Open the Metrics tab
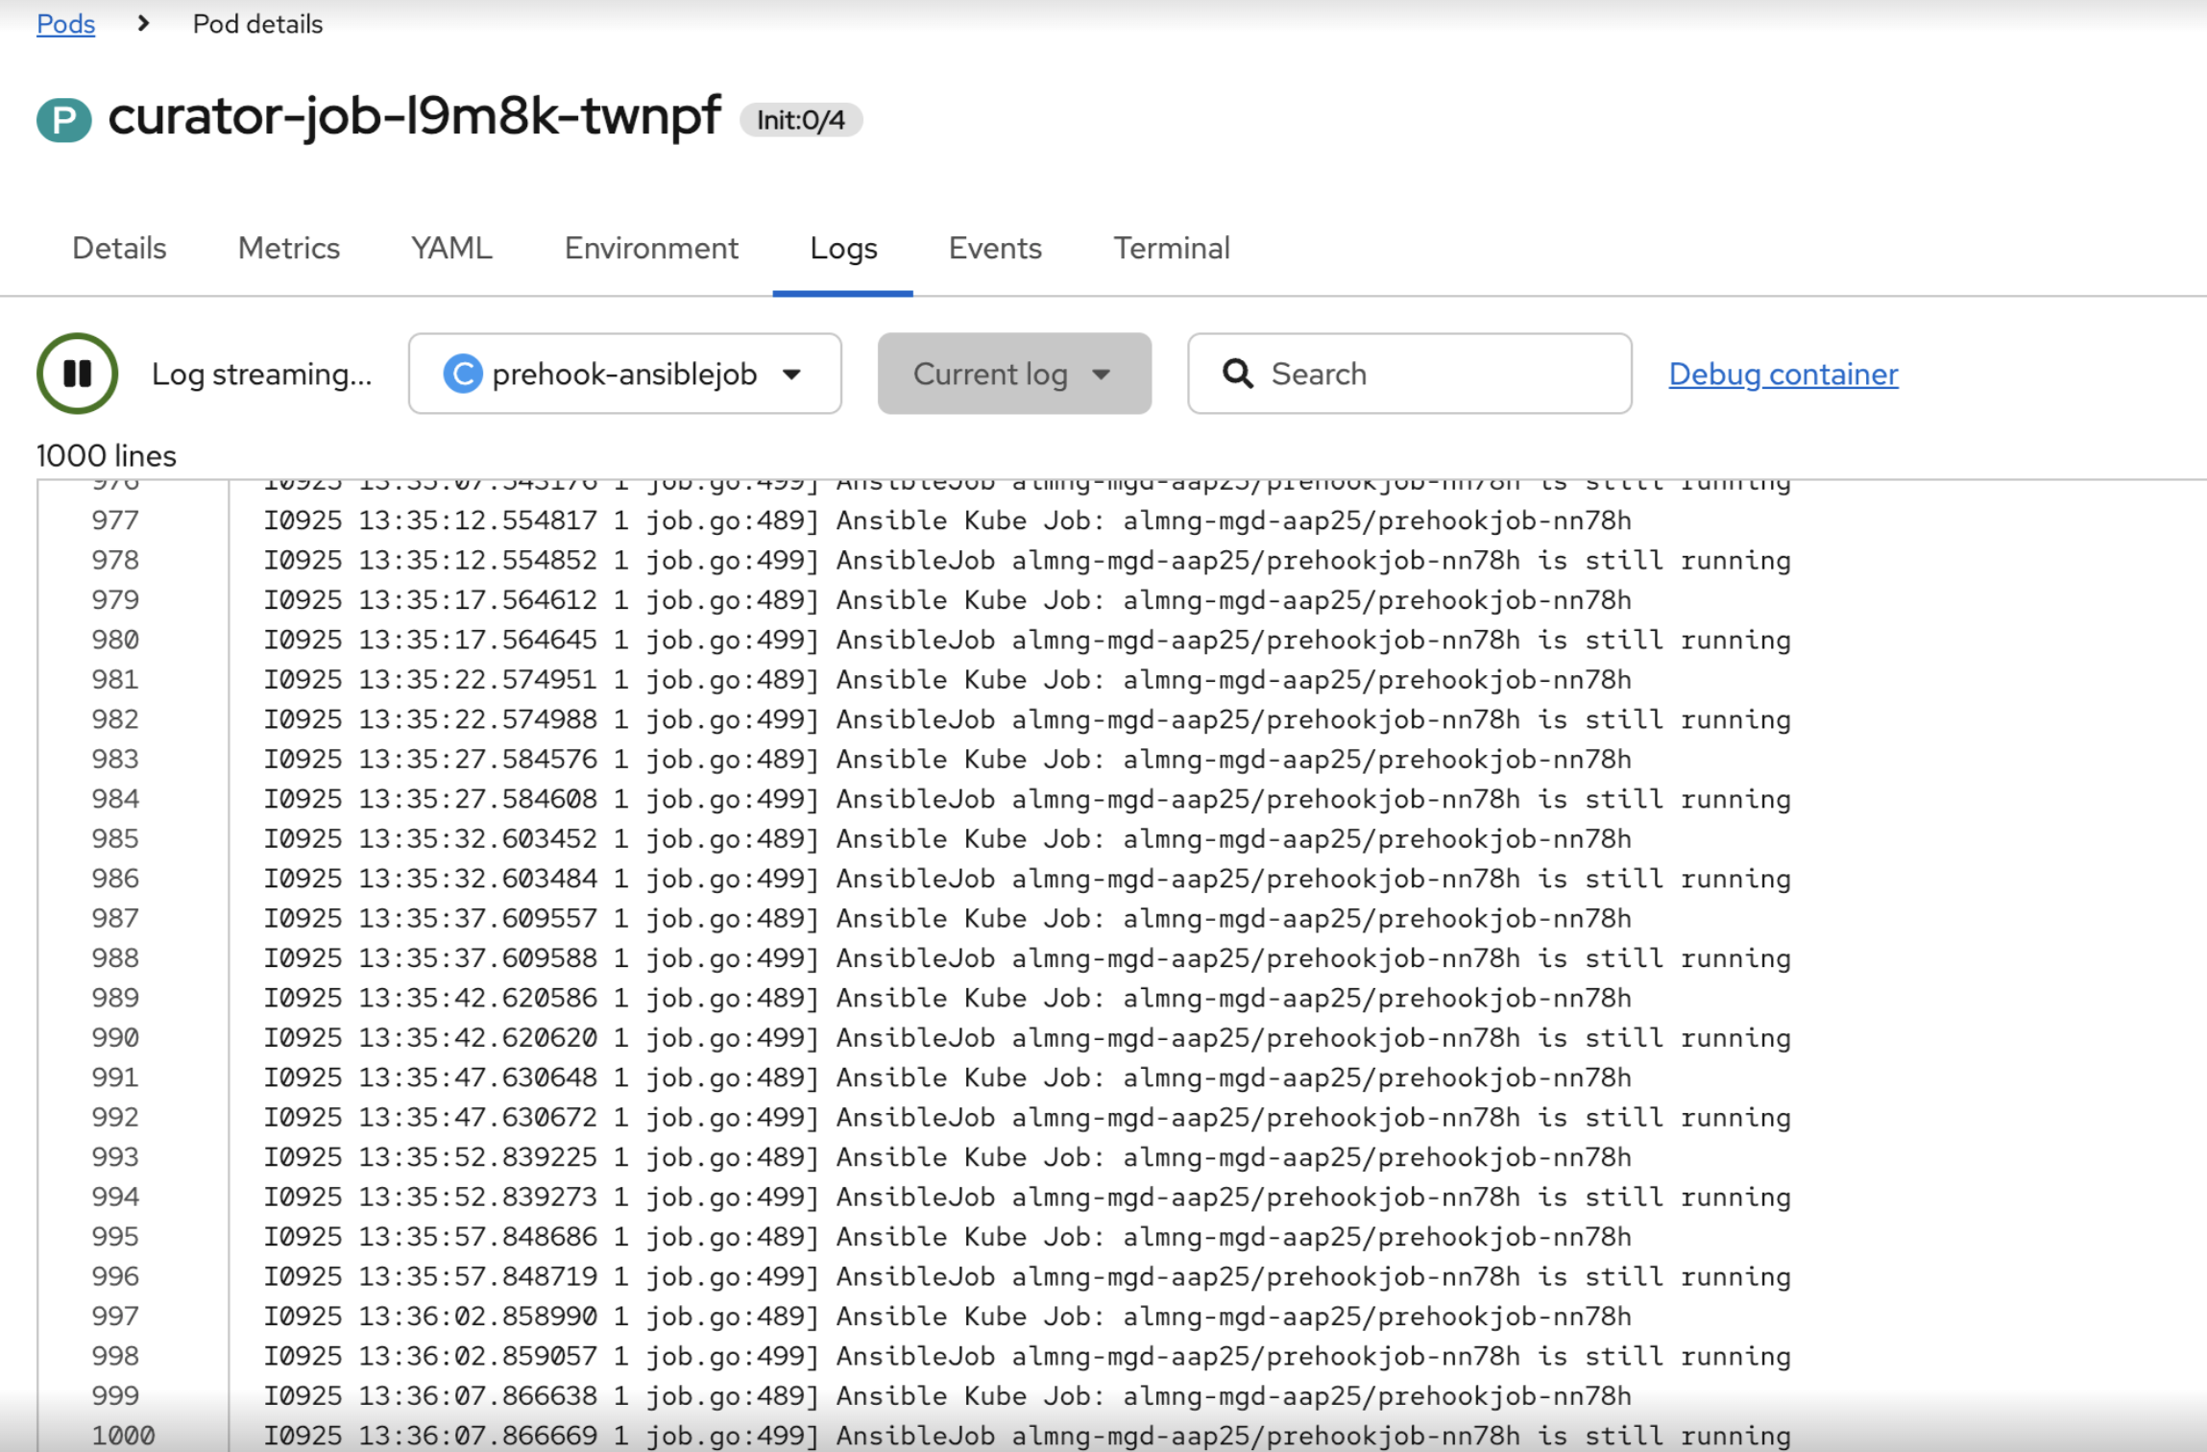 (x=288, y=248)
